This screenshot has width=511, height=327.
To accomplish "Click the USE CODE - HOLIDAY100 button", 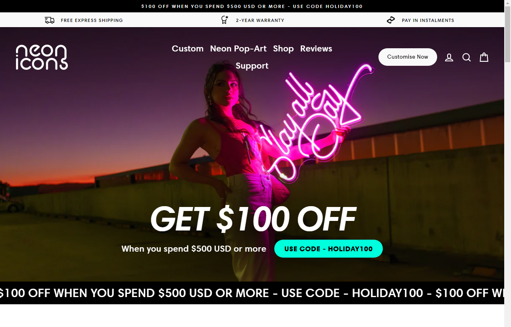I will (x=329, y=248).
